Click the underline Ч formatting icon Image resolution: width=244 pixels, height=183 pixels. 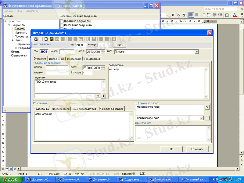184,15
